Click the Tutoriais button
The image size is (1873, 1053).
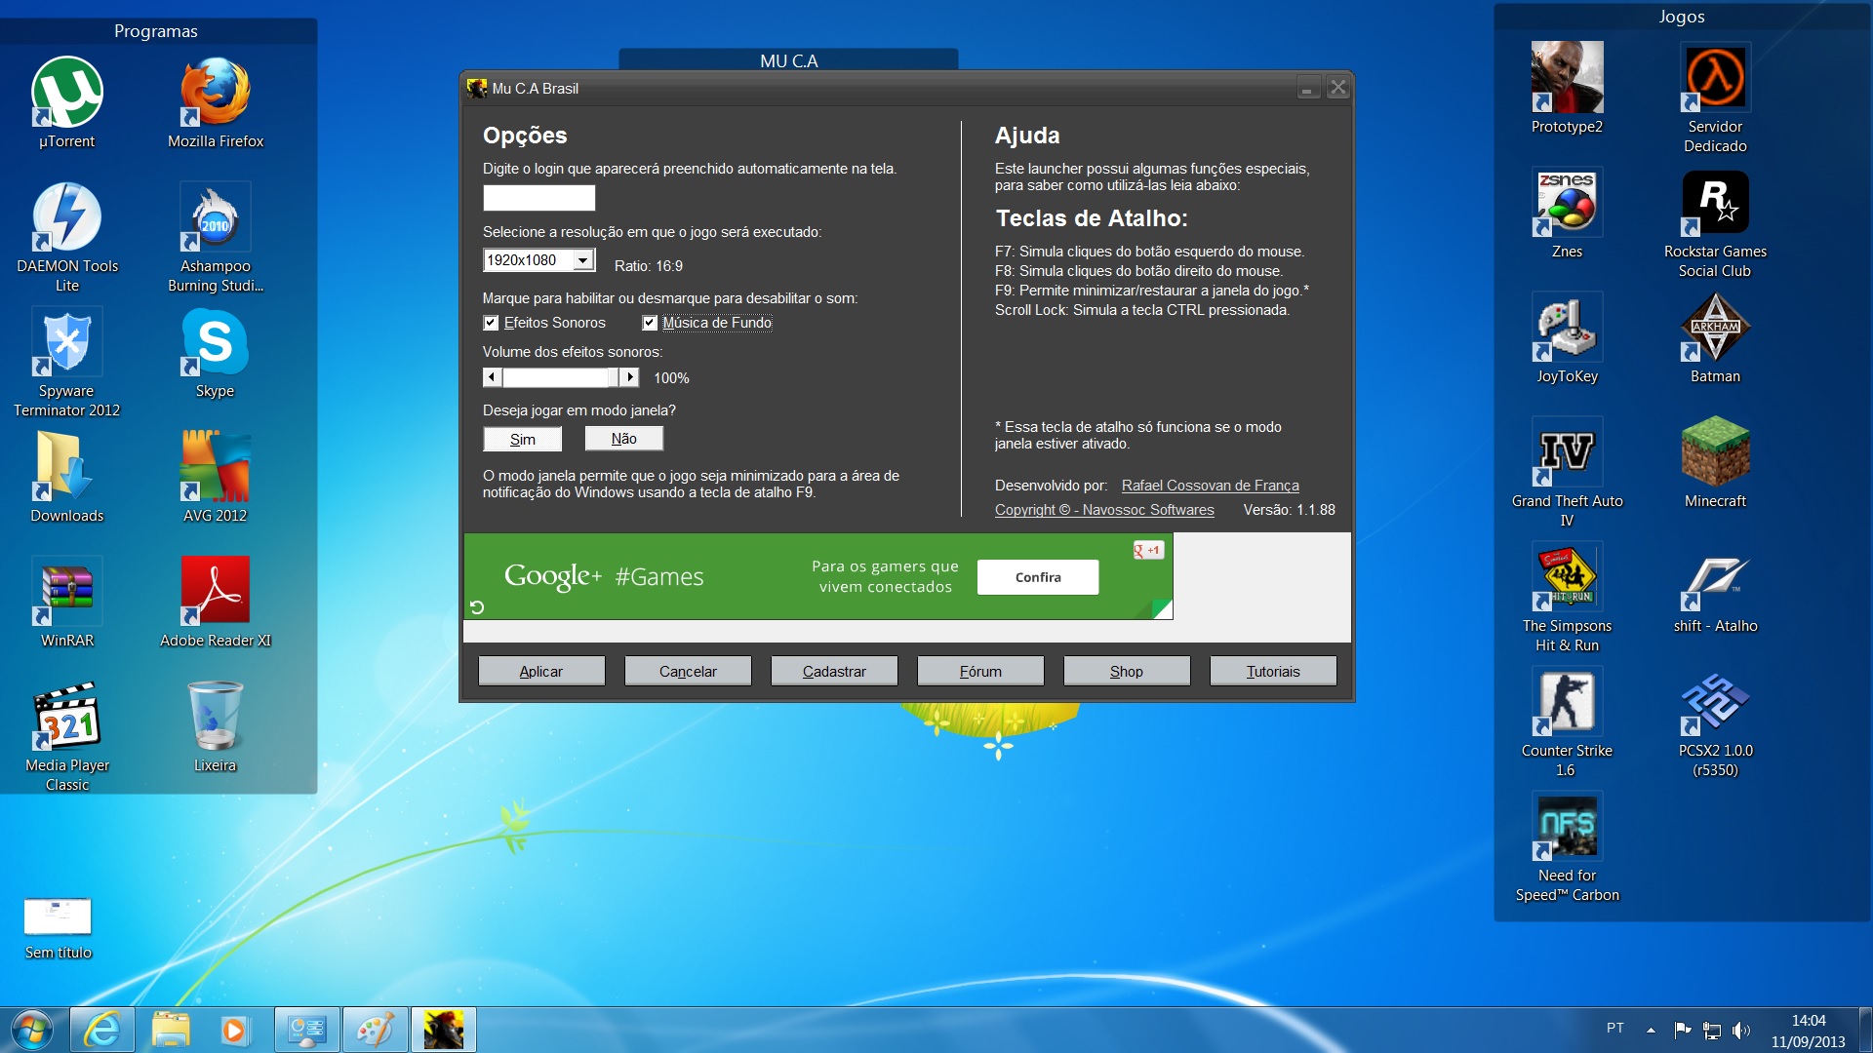point(1272,671)
